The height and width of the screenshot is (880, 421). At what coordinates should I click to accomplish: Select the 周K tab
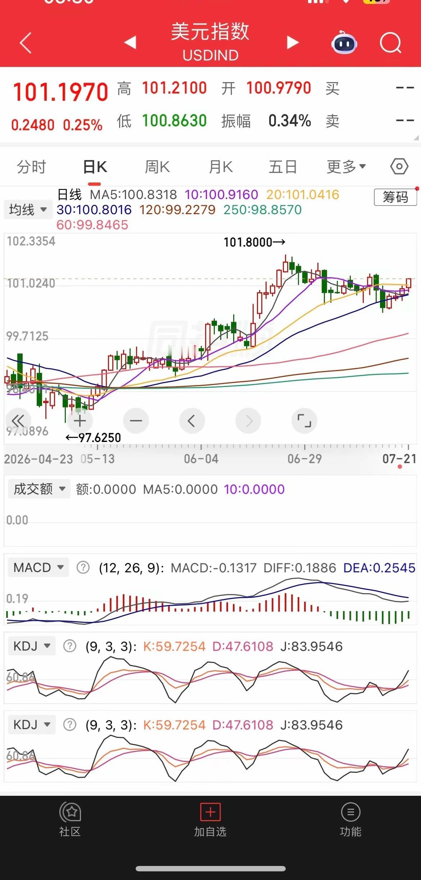pyautogui.click(x=157, y=167)
